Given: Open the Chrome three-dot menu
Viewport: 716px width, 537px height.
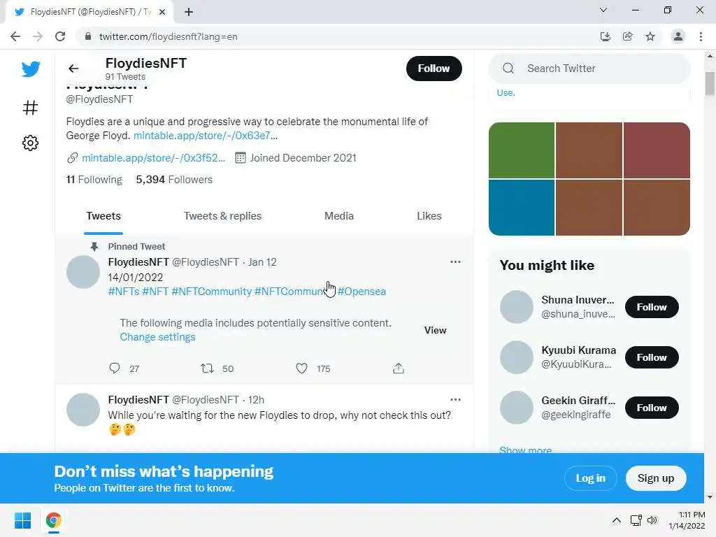Looking at the screenshot, I should [701, 36].
